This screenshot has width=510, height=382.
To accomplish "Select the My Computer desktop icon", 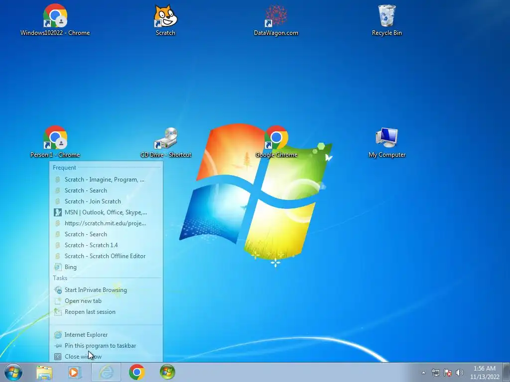I will point(386,142).
